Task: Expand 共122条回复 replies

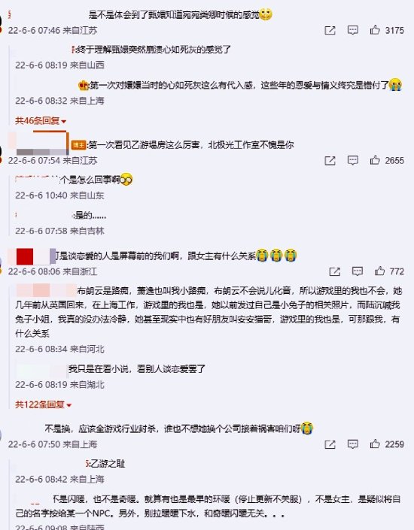Action: point(43,404)
